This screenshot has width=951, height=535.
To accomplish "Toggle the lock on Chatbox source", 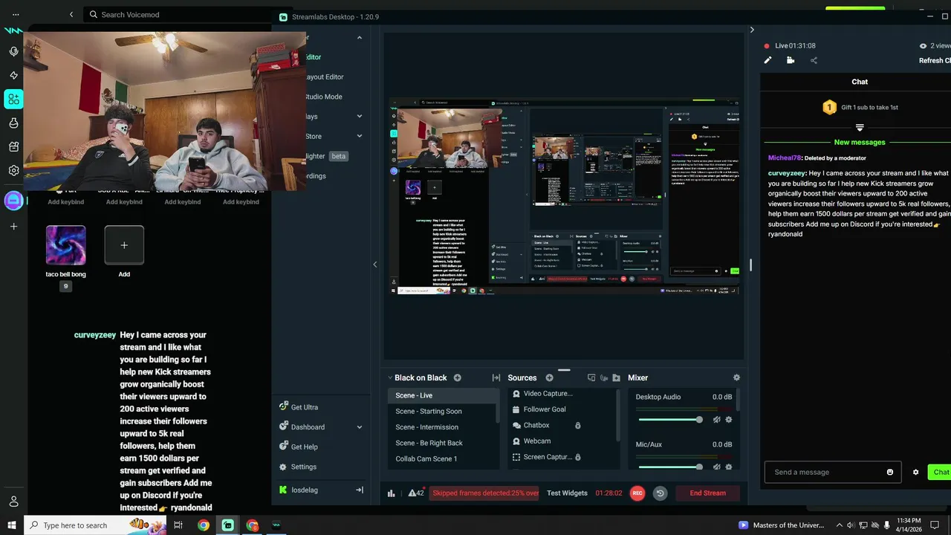I will 578,425.
